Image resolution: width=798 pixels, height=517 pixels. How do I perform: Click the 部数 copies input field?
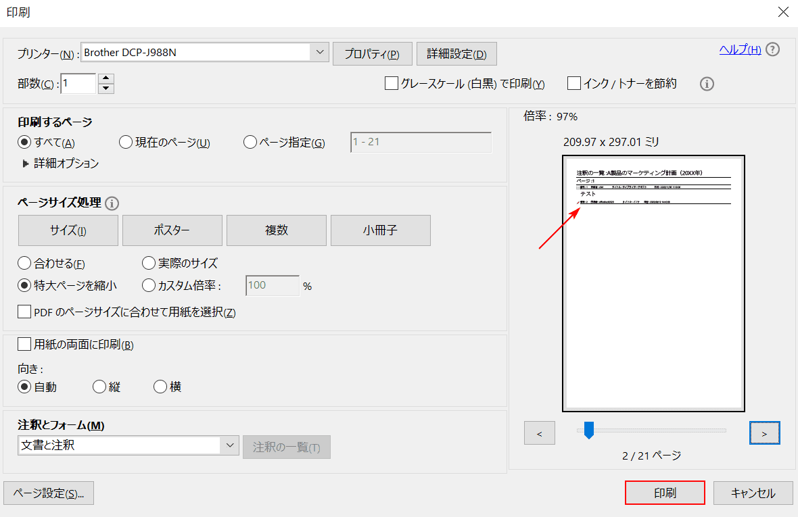click(x=78, y=83)
